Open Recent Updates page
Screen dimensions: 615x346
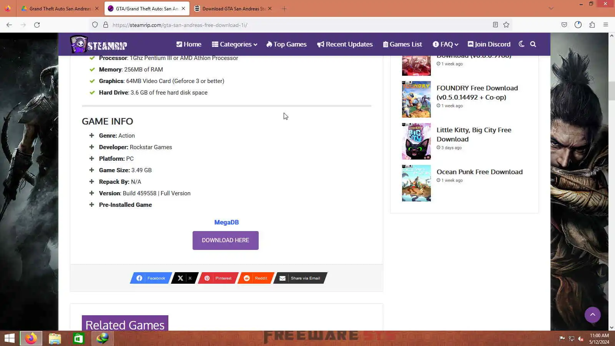coord(345,44)
